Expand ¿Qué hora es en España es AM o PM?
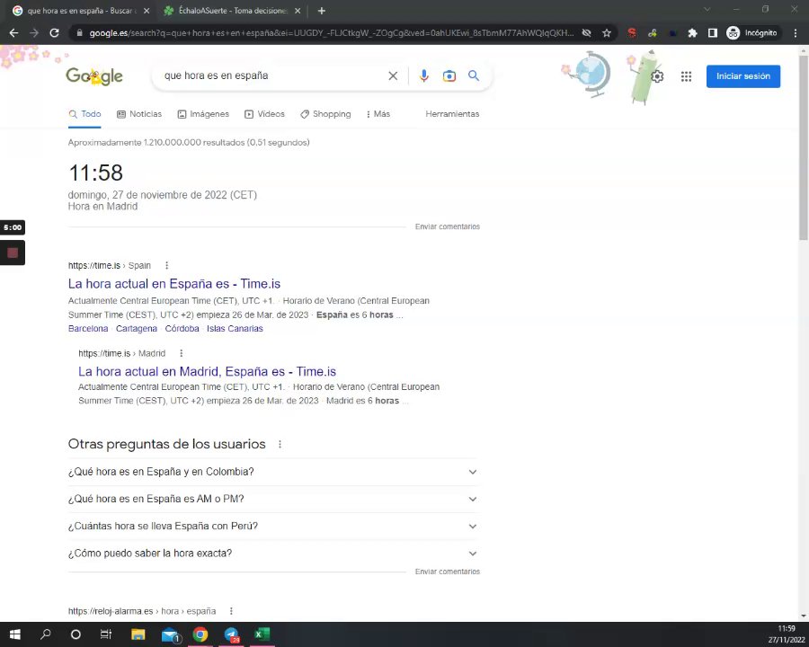Screen dimensions: 809x647 tap(273, 499)
